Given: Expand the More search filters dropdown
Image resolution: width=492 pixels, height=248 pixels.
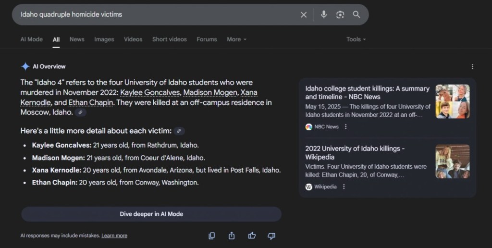Looking at the screenshot, I should tap(236, 39).
